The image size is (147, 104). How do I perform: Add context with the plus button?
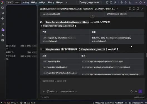[44, 92]
